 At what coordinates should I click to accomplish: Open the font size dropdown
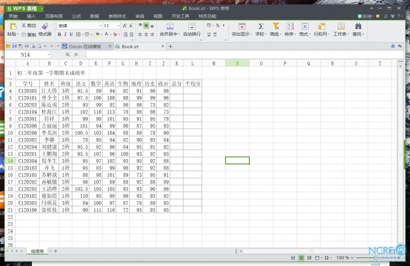click(118, 26)
